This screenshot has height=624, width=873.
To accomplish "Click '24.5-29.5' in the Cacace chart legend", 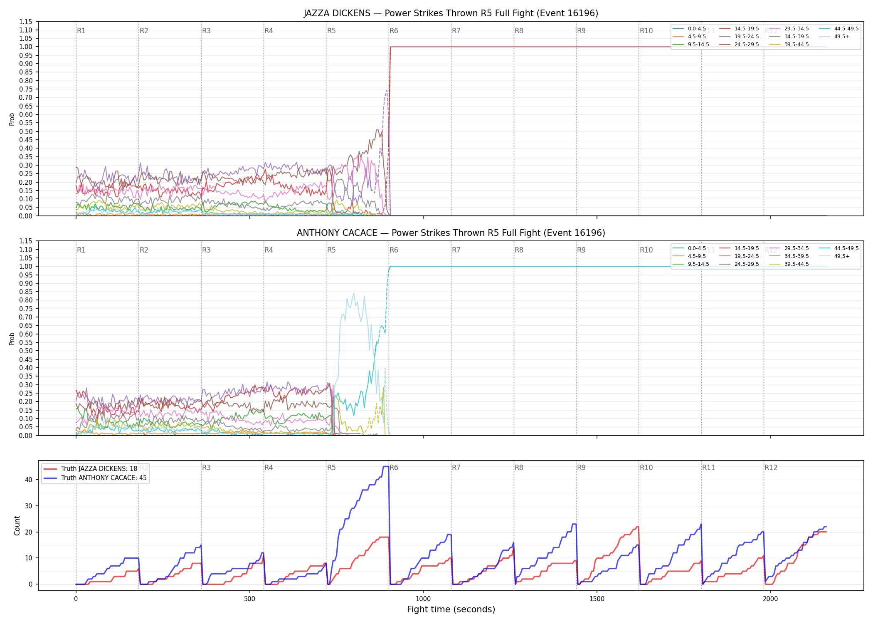I will click(x=747, y=264).
